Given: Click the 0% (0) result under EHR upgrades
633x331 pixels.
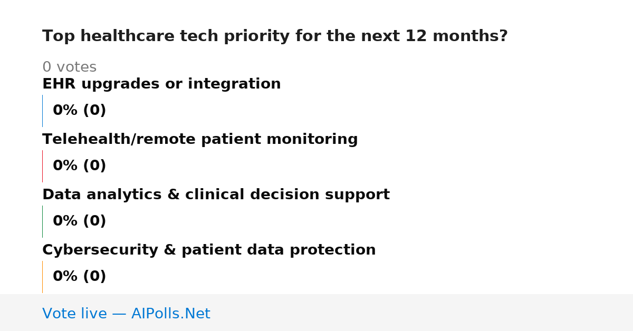Looking at the screenshot, I should (x=80, y=111).
